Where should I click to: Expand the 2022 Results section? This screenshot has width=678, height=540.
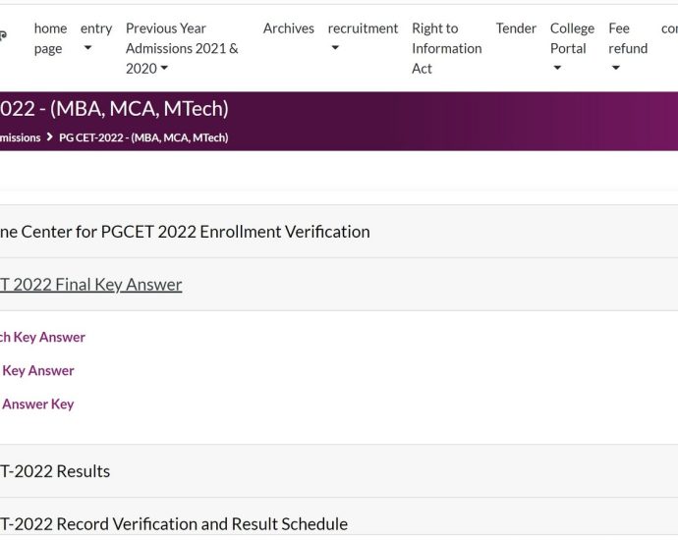point(55,471)
